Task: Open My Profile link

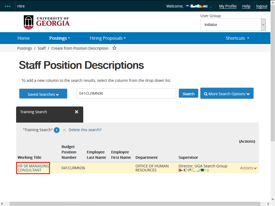Action: (228, 6)
